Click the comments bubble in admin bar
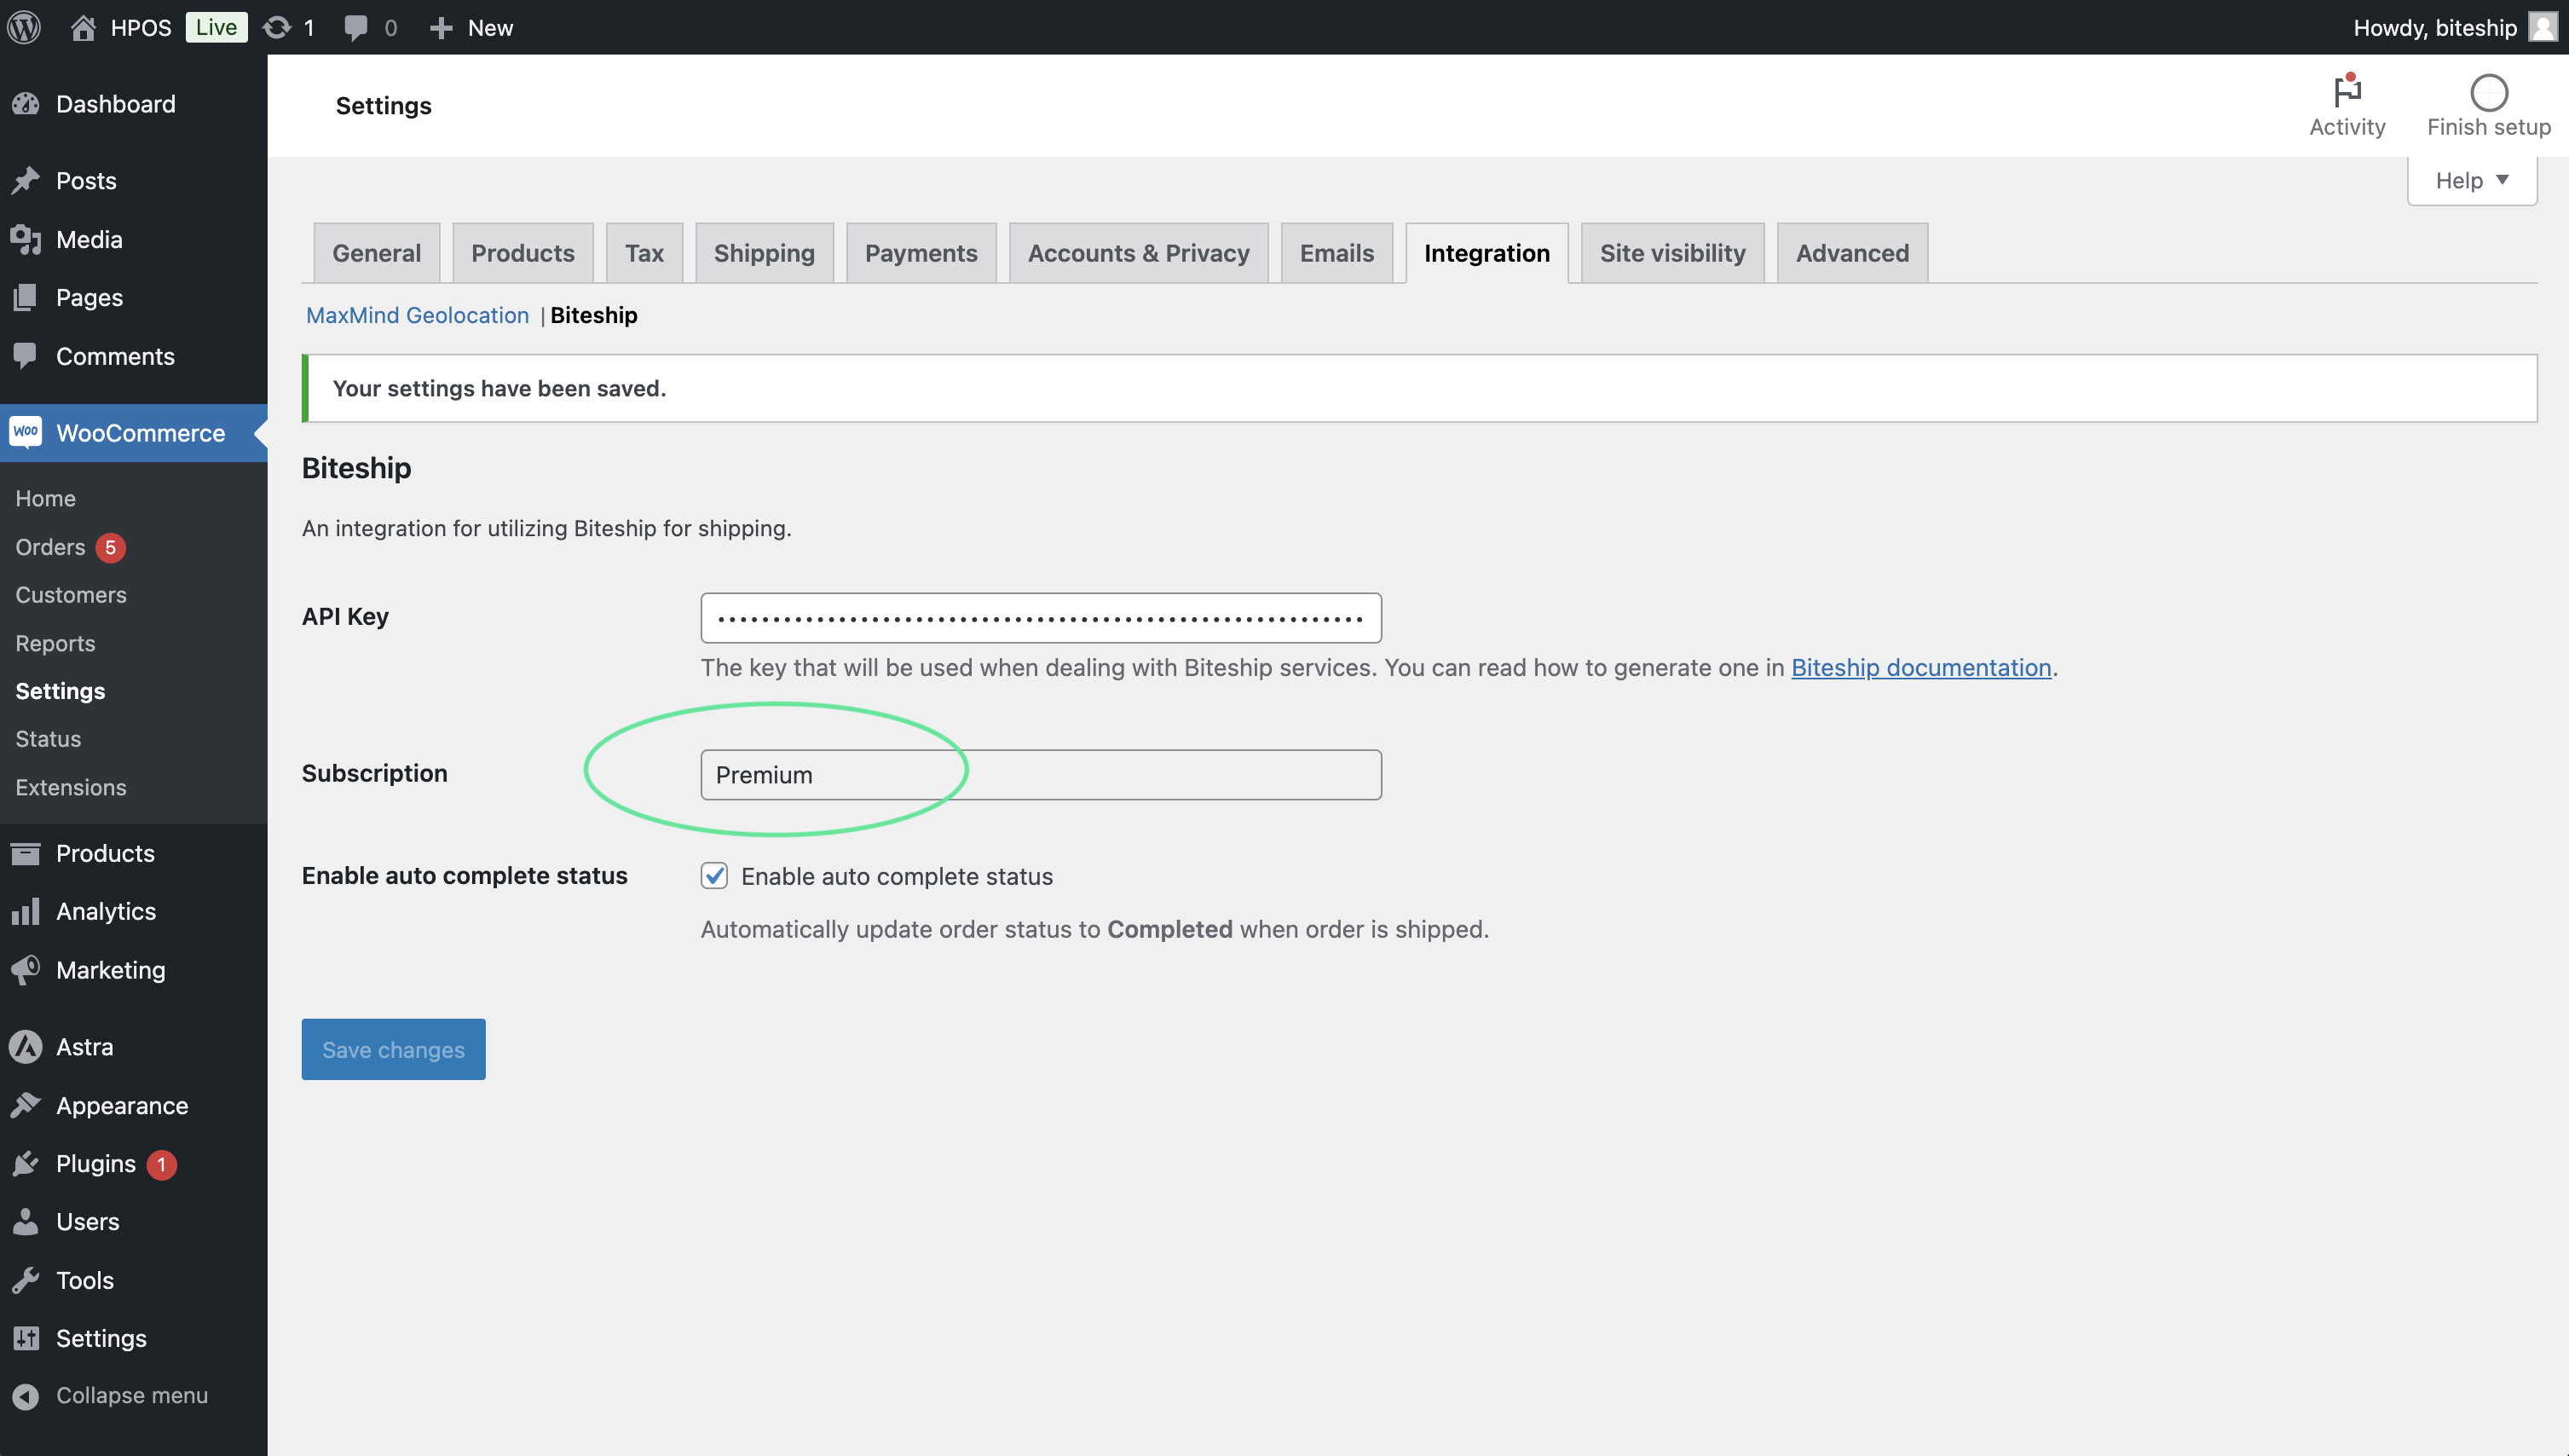Screen dimensions: 2569x1456 356,27
